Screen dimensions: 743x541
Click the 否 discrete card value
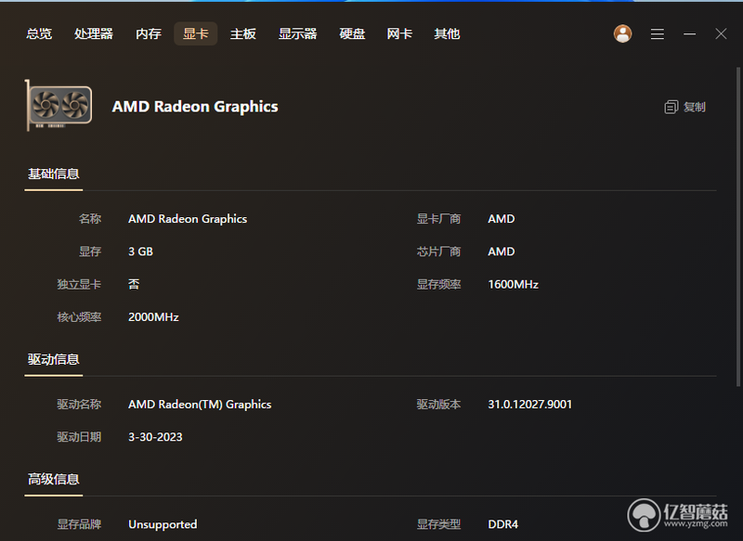pyautogui.click(x=134, y=285)
